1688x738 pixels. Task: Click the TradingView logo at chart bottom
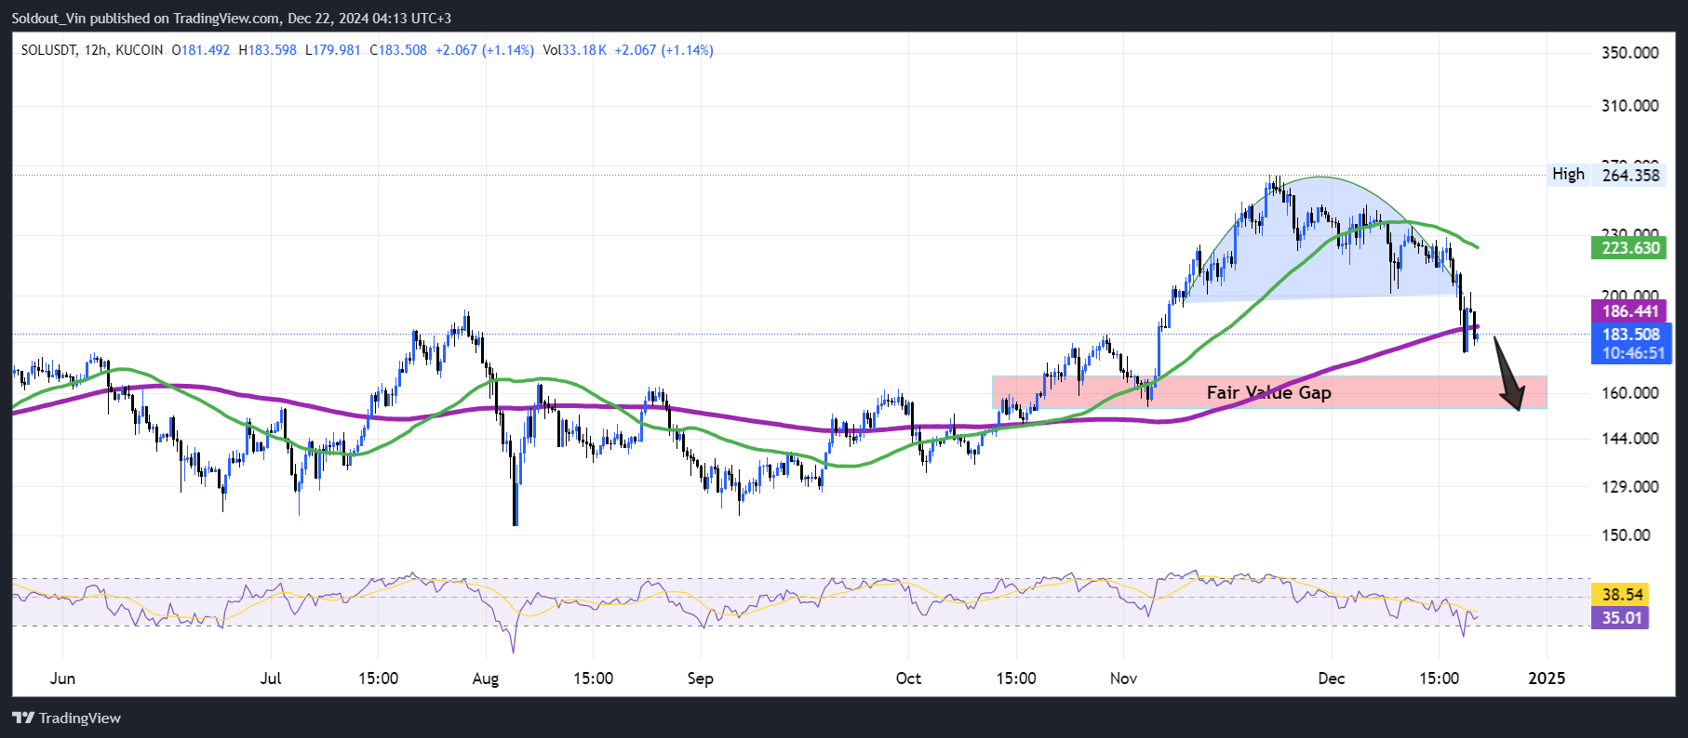coord(66,718)
